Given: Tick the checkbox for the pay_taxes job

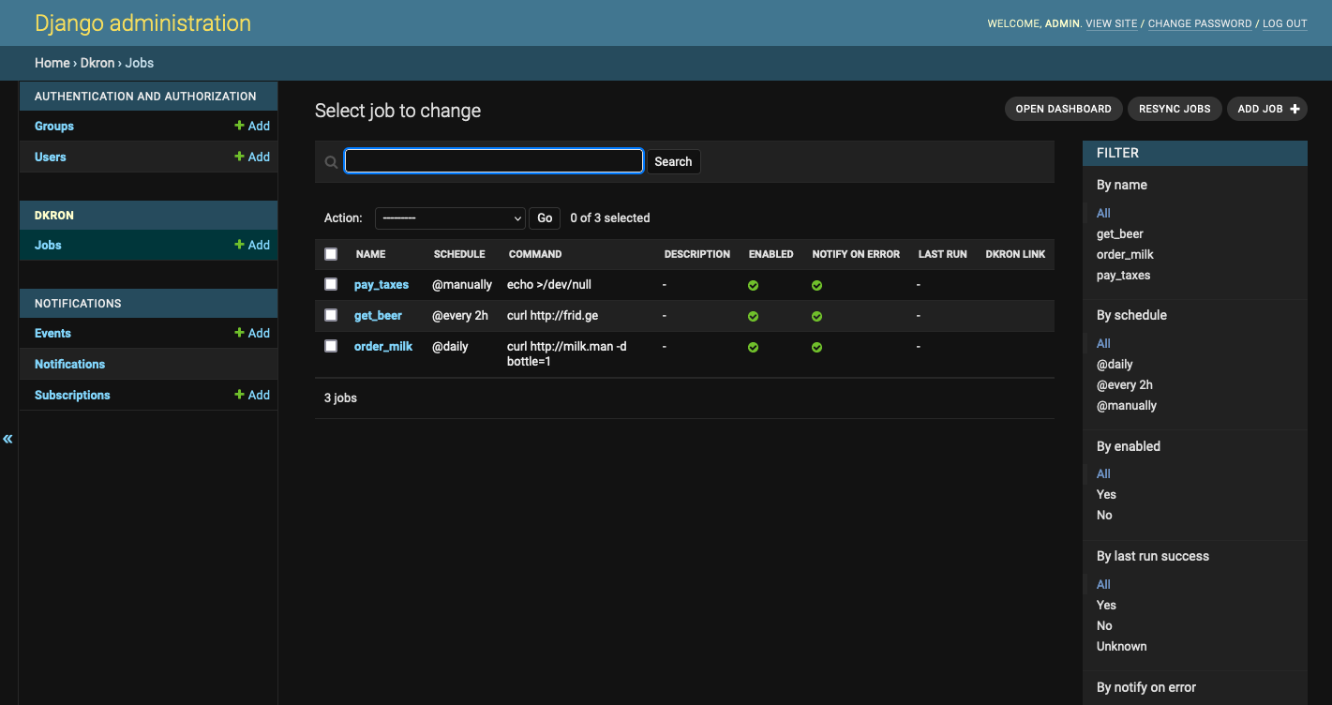Looking at the screenshot, I should (x=331, y=284).
